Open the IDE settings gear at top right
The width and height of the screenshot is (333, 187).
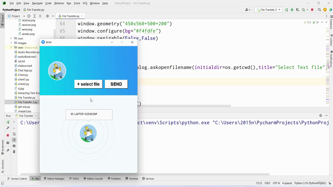coord(325,10)
